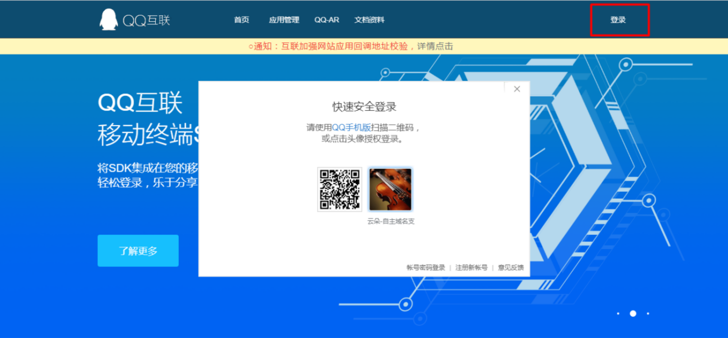Click the 云朵-自主域名支 account name
The width and height of the screenshot is (728, 338).
pyautogui.click(x=390, y=221)
